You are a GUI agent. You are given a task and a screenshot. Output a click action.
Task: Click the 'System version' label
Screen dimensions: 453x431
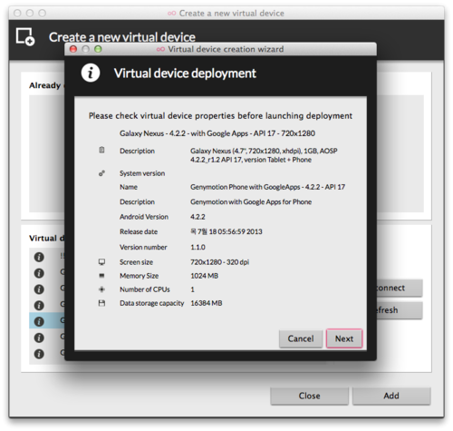[142, 173]
